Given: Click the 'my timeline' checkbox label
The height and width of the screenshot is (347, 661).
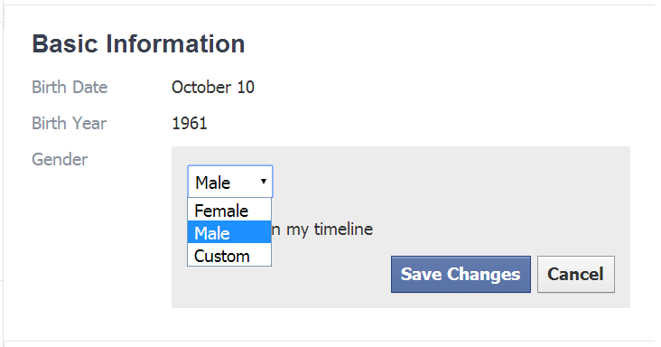Looking at the screenshot, I should [322, 230].
